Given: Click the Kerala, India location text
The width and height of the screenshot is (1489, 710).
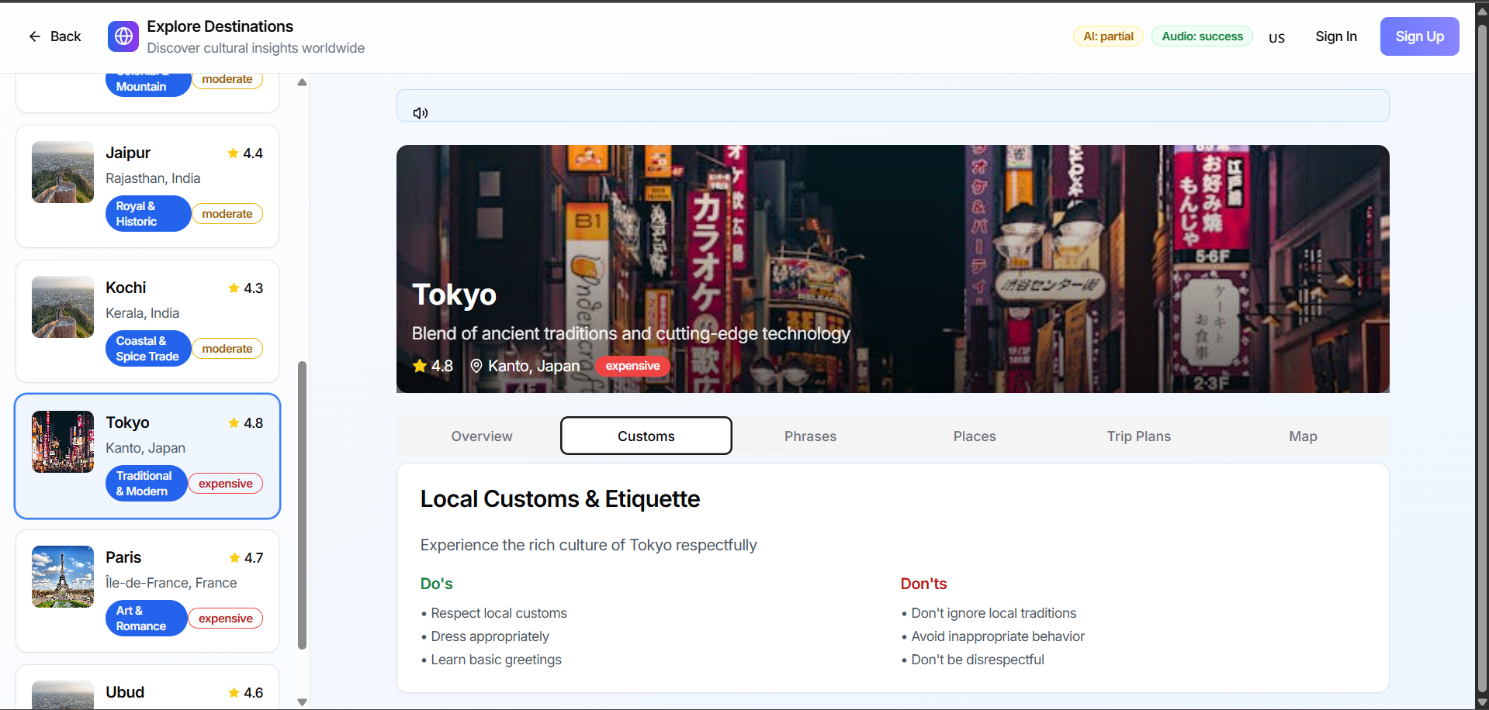Looking at the screenshot, I should 143,313.
